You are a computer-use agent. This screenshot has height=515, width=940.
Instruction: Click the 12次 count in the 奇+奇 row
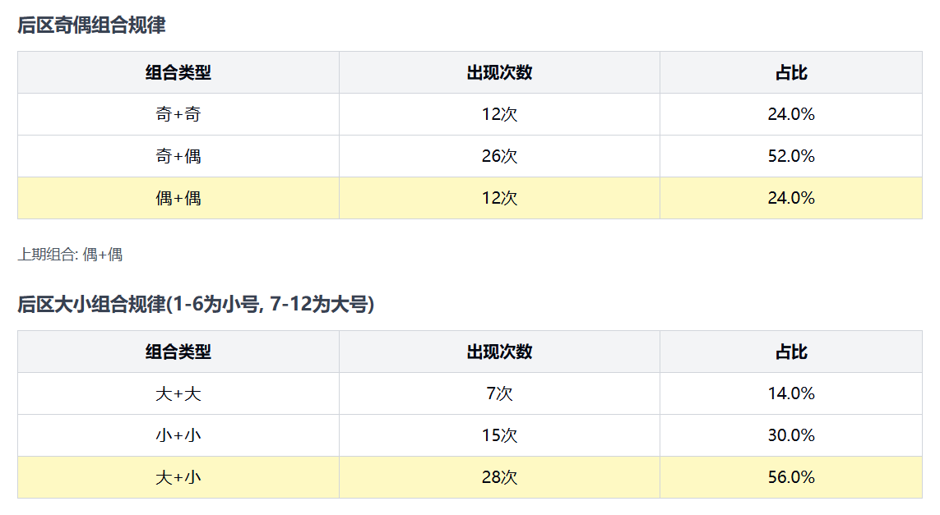499,115
